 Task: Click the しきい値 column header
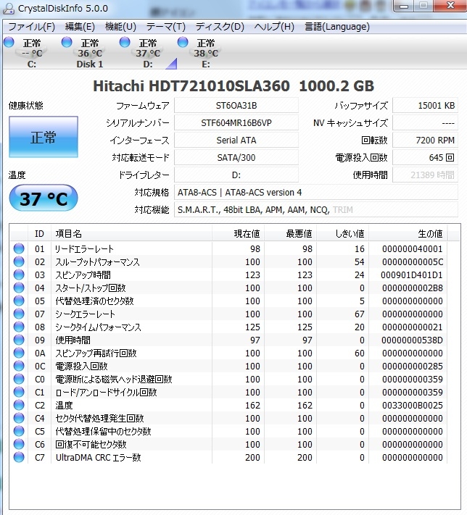342,234
